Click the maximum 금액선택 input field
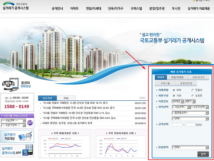Screen dimensions: 214x161 191,124
